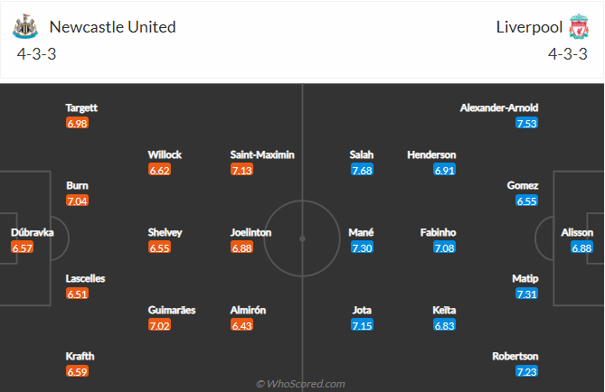The image size is (605, 392).
Task: Select Joelinton player name
Action: click(x=251, y=232)
